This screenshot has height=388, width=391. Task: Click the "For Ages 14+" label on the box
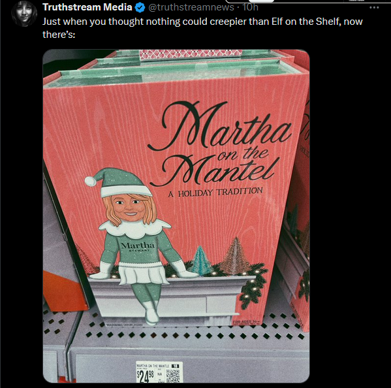[247, 322]
